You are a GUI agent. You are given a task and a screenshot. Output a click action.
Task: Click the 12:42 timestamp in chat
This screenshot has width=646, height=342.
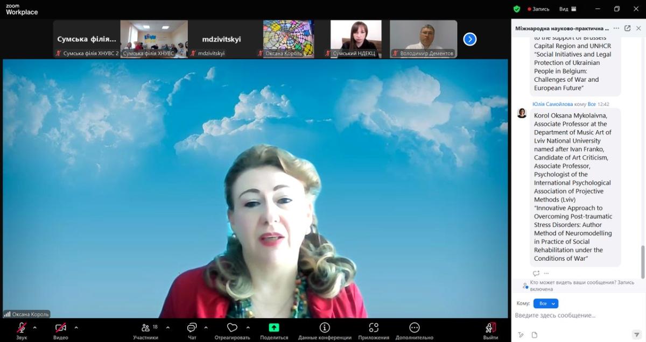point(603,104)
